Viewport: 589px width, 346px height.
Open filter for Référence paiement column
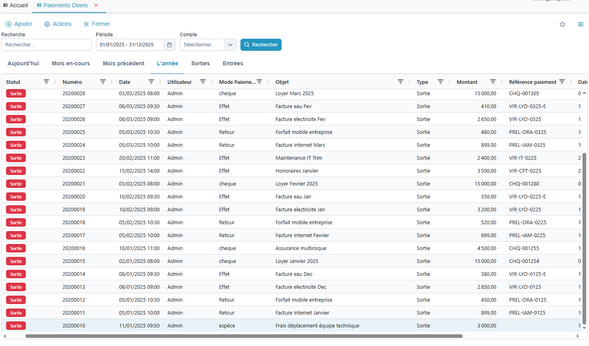tap(562, 82)
